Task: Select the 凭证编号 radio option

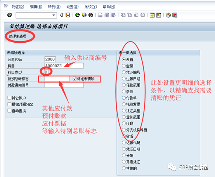Action: (x=124, y=72)
